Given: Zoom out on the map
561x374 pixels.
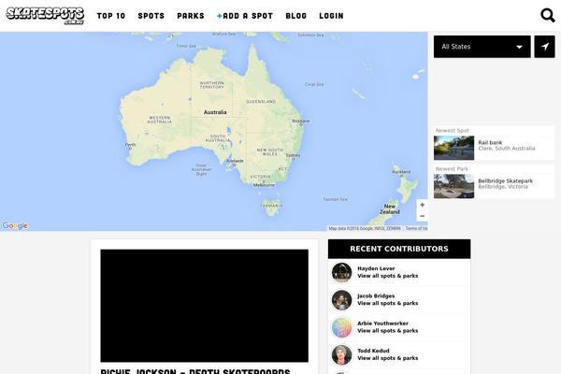Looking at the screenshot, I should [x=423, y=216].
